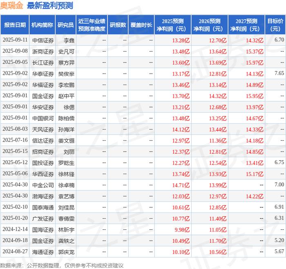Viewport: 286px width, 269px height.
Task: Click 国投证券 institution cell
Action: point(43,163)
